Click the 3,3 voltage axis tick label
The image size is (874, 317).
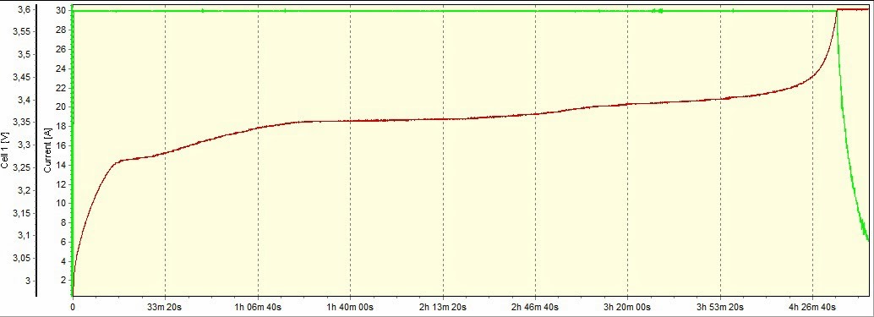tap(24, 145)
